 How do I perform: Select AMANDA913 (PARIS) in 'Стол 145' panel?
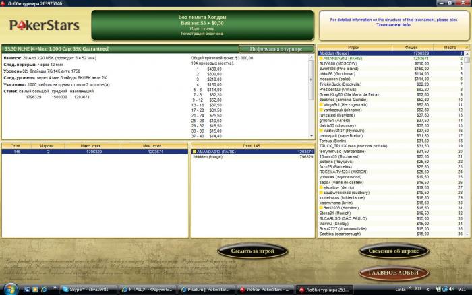point(253,152)
